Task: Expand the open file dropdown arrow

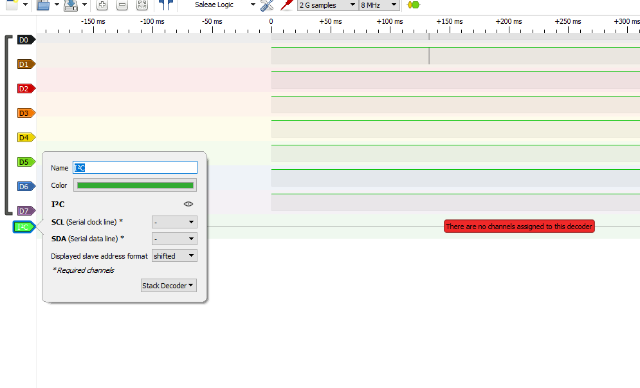Action: 57,5
